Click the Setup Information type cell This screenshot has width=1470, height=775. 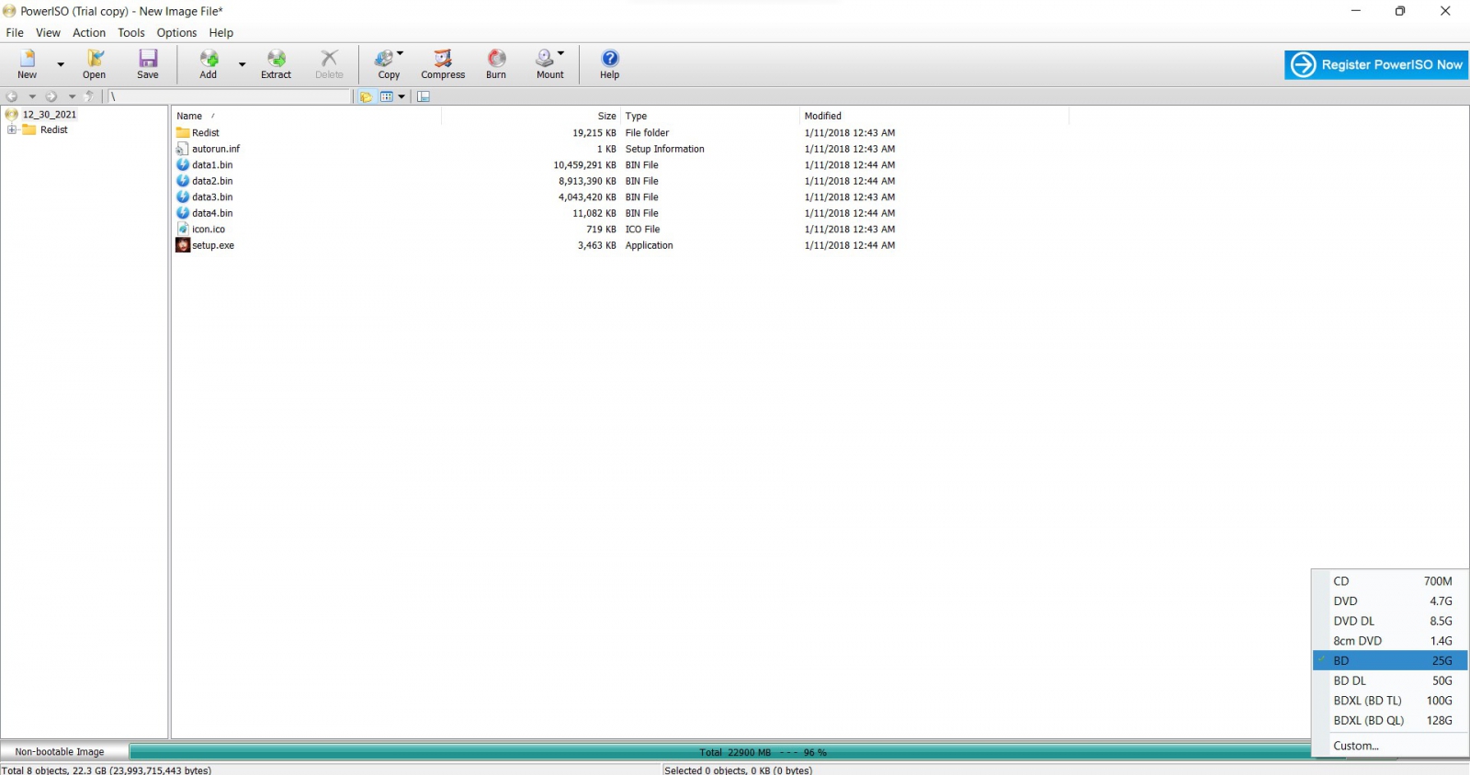(665, 149)
